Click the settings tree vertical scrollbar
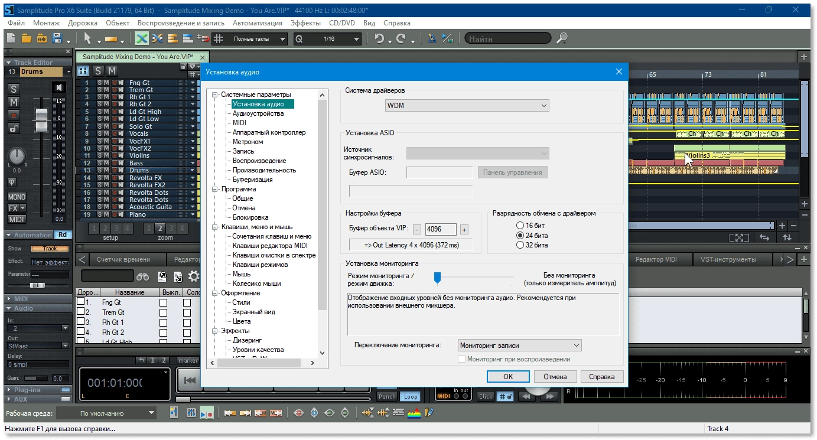 [322, 224]
